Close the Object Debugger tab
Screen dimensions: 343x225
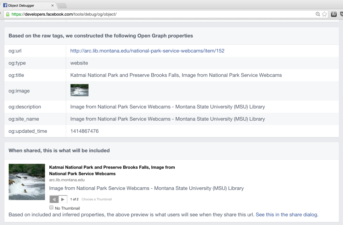[52, 5]
